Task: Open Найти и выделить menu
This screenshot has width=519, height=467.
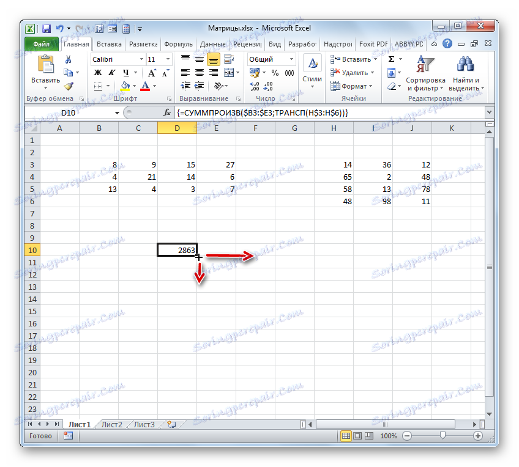Action: coord(466,73)
